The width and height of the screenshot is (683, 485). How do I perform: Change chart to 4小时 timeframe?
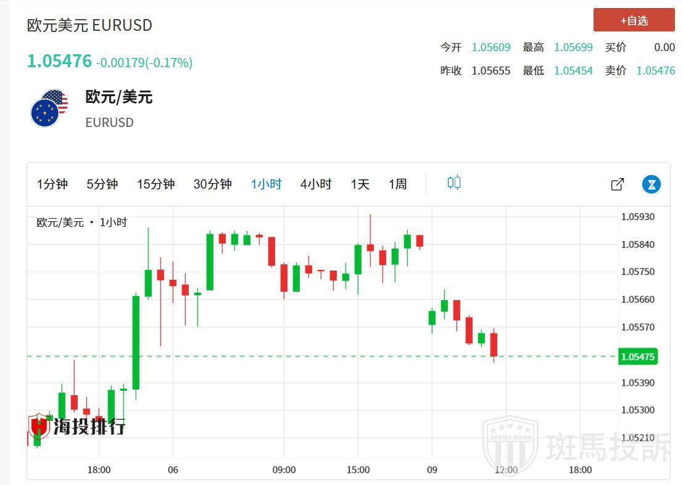(x=316, y=184)
